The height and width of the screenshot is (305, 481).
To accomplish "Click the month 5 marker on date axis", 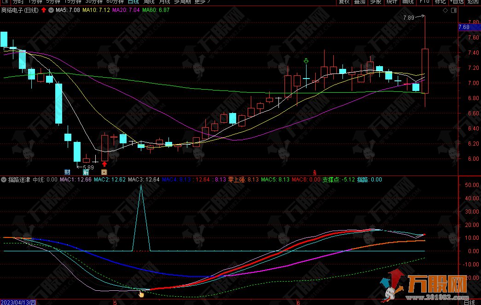I will (116, 303).
